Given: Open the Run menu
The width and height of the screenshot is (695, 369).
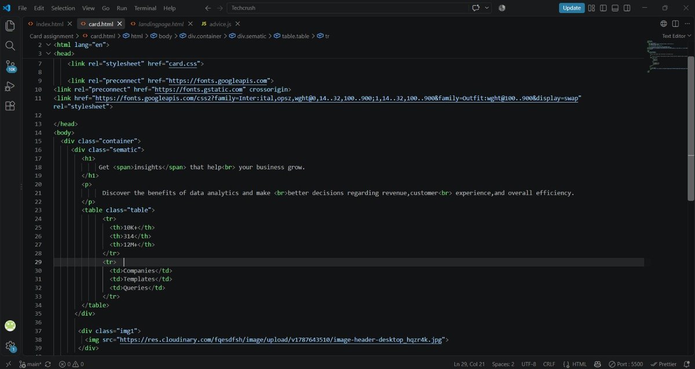Looking at the screenshot, I should click(x=122, y=8).
